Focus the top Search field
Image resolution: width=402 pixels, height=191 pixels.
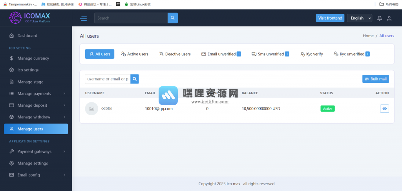pyautogui.click(x=131, y=18)
